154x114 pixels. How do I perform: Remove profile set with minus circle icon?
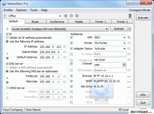[71, 16]
